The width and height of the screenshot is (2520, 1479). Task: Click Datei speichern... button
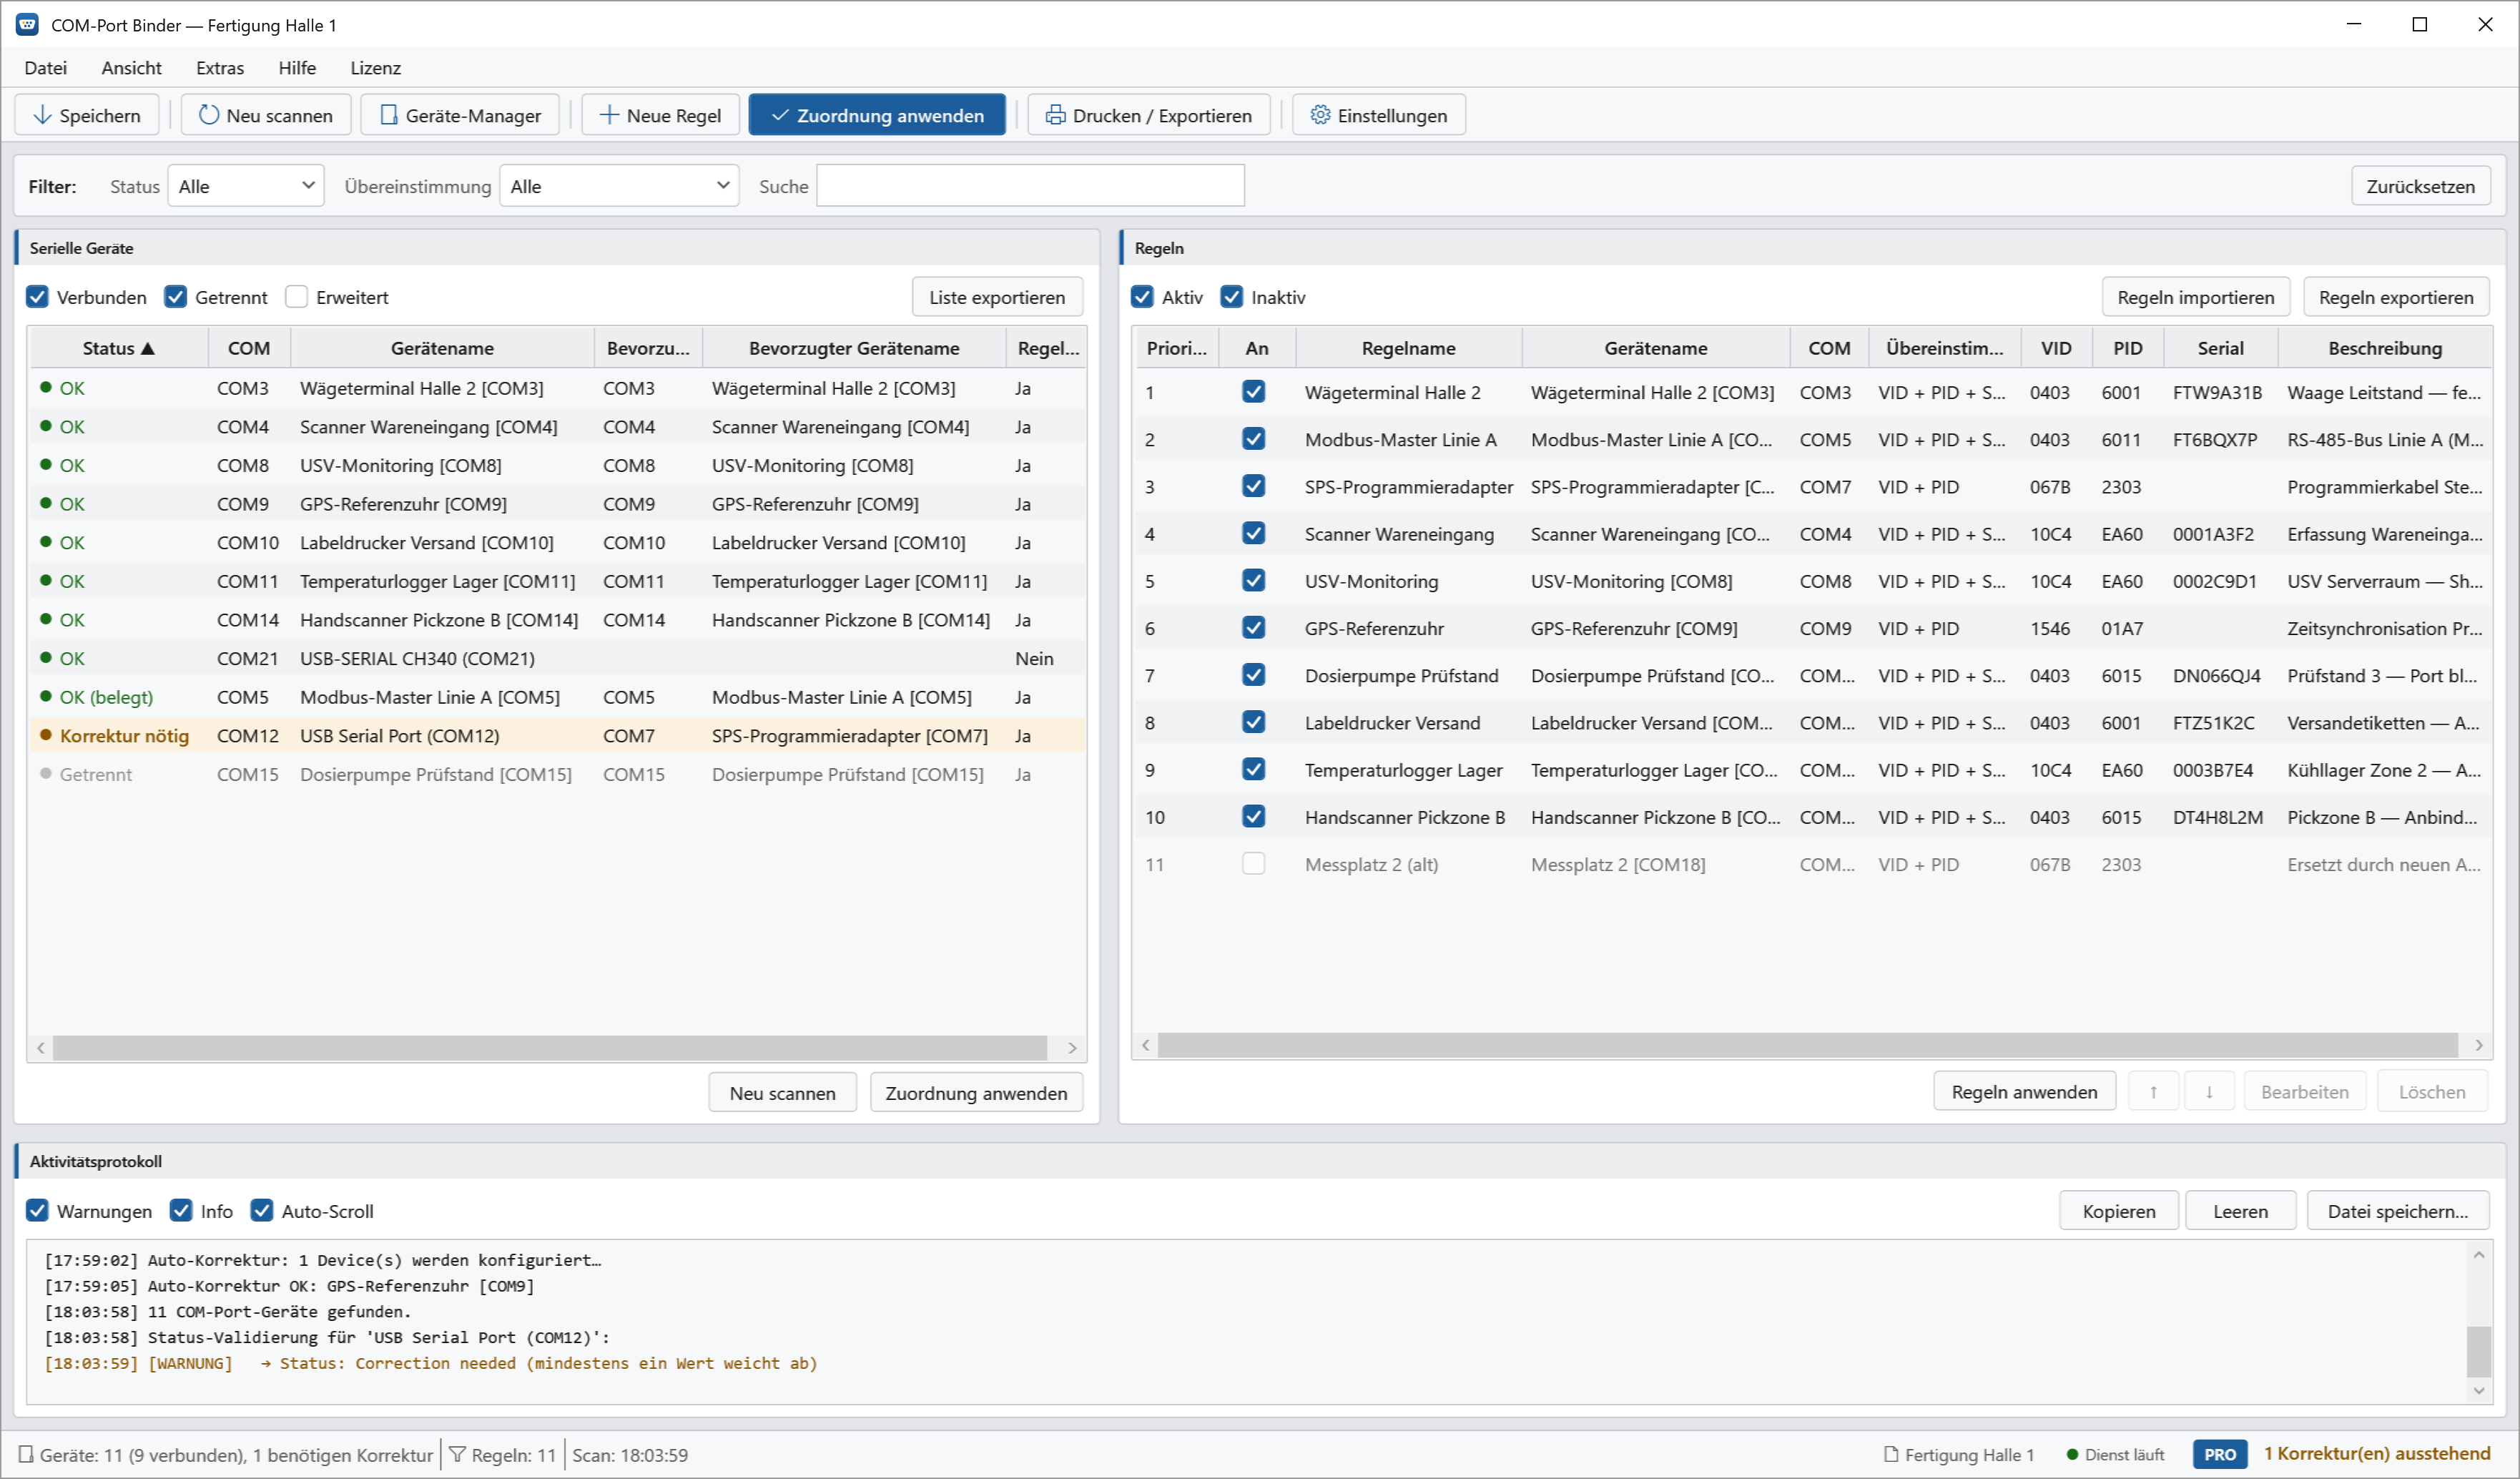(2398, 1211)
